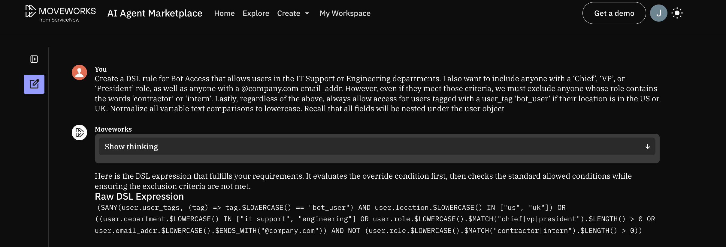This screenshot has width=726, height=247.
Task: Go to the Home page
Action: pyautogui.click(x=224, y=13)
